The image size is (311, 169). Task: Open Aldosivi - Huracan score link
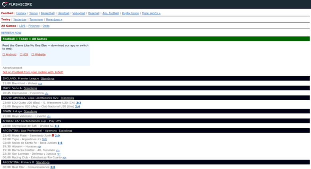coord(39,147)
